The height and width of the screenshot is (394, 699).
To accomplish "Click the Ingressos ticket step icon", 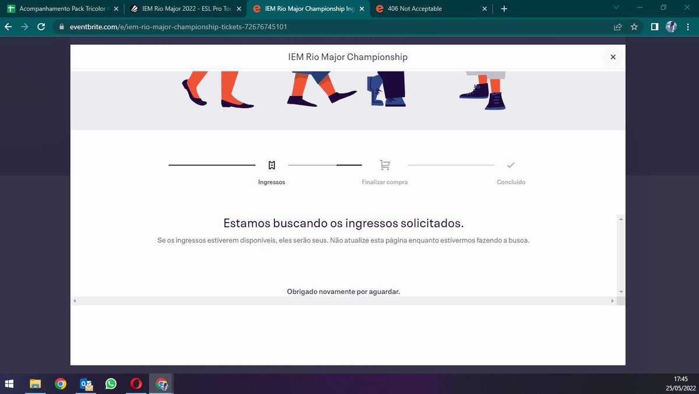I will pos(271,165).
